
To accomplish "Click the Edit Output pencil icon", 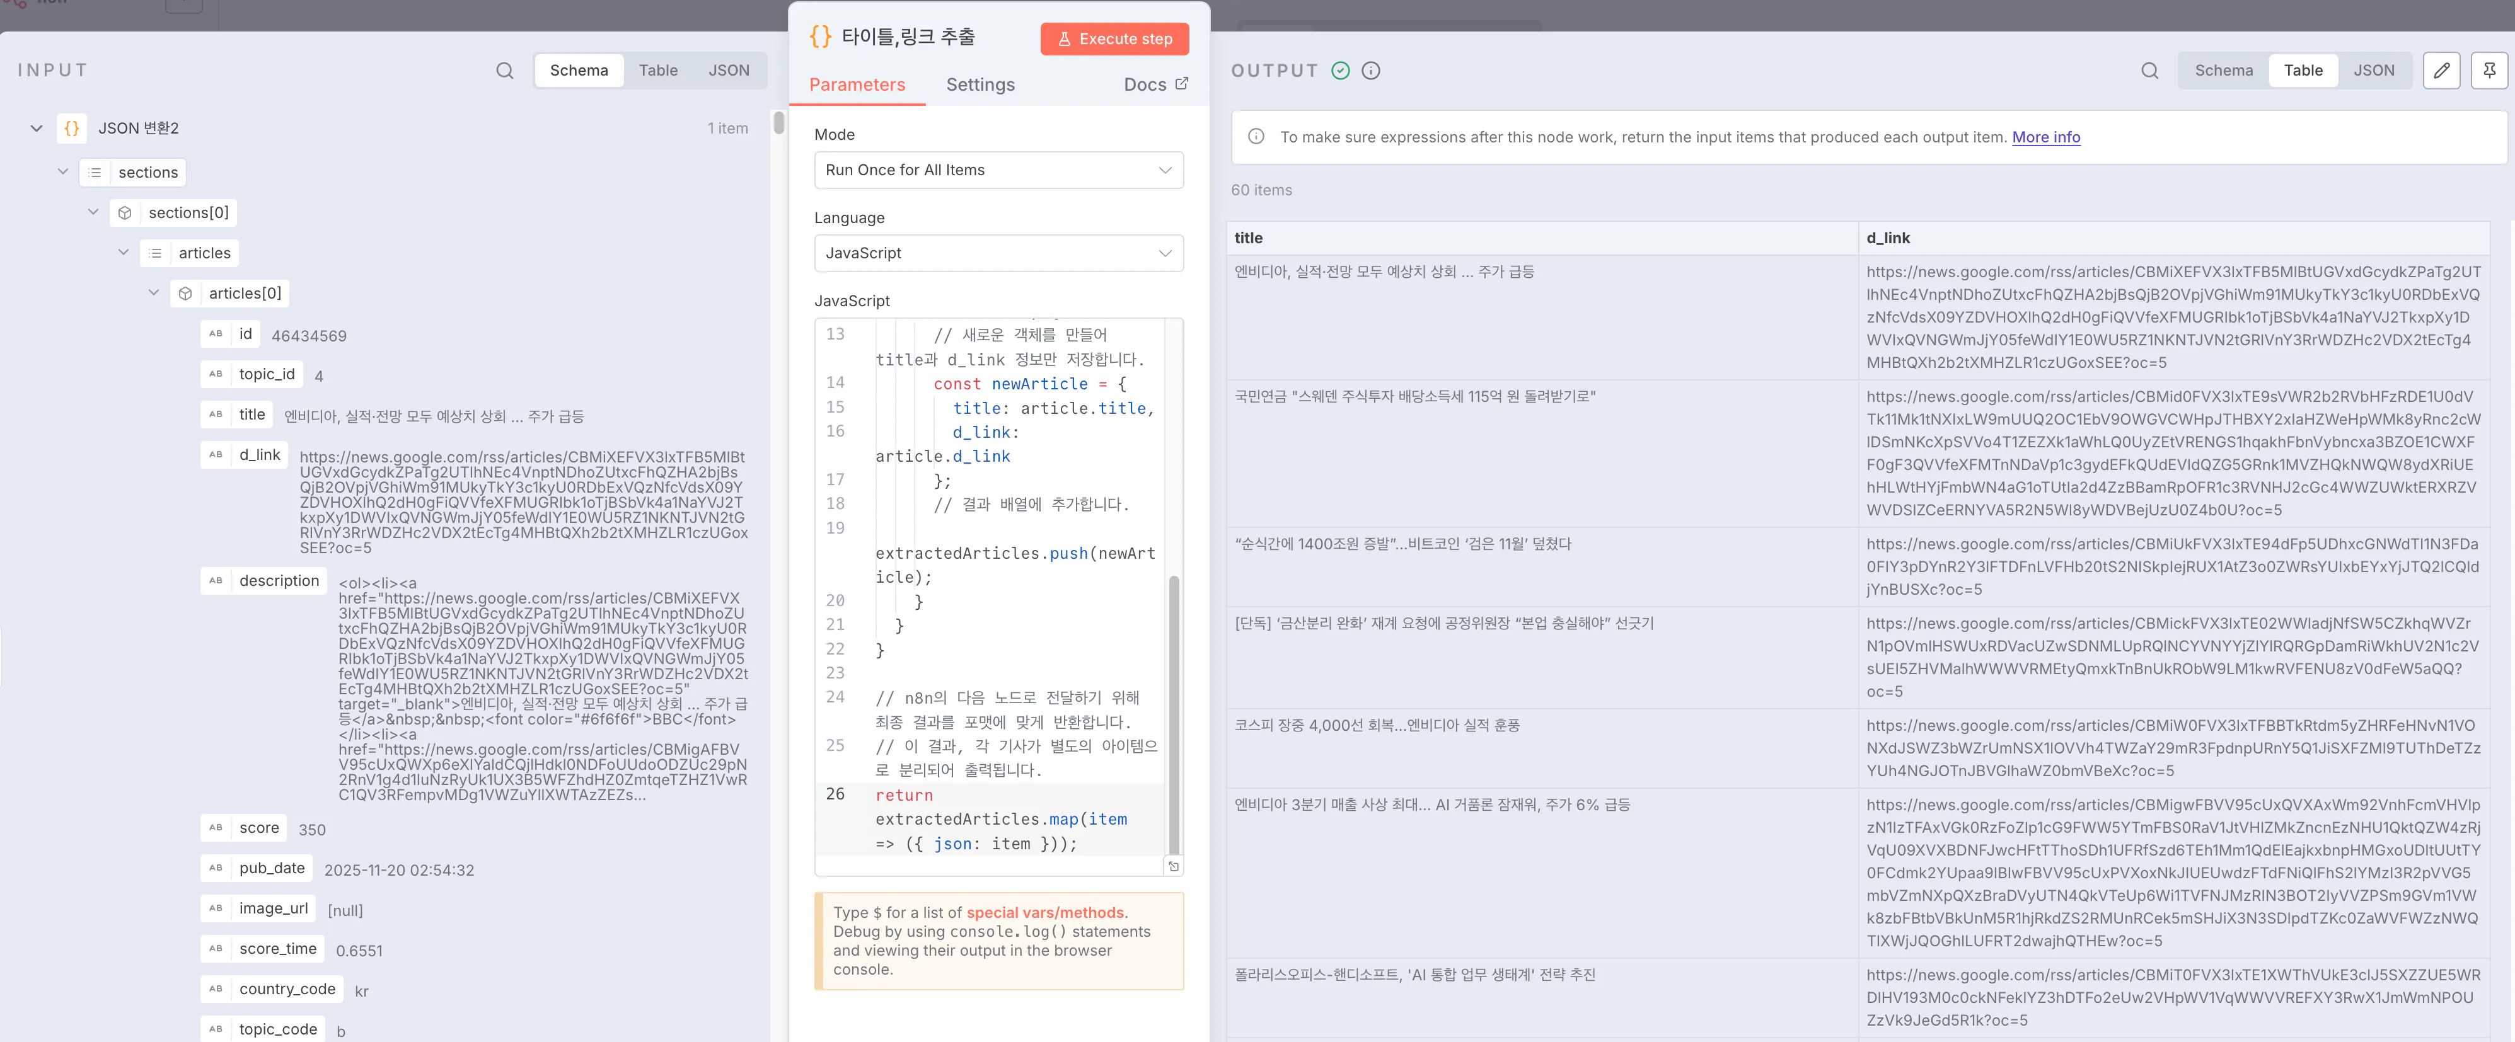I will click(x=2442, y=69).
